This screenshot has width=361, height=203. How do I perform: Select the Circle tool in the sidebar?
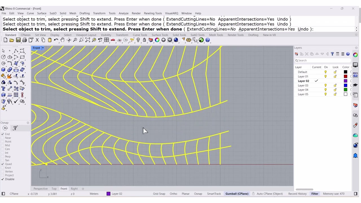click(3, 57)
